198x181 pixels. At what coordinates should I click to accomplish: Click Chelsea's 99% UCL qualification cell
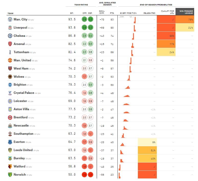click(166, 36)
